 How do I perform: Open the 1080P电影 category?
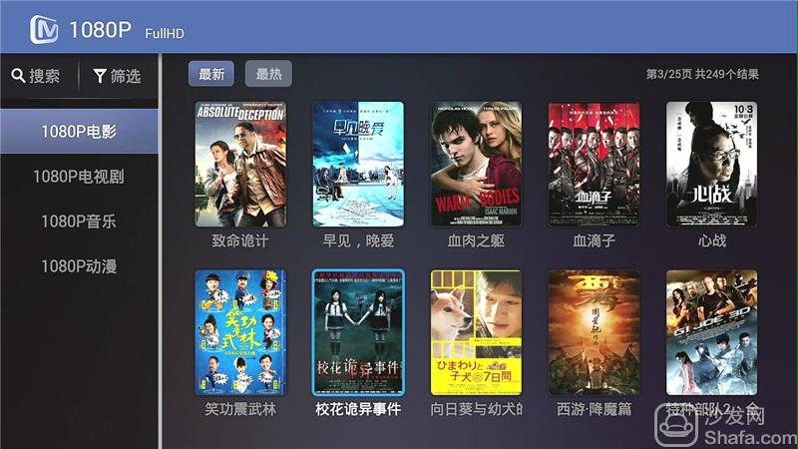[x=79, y=132]
